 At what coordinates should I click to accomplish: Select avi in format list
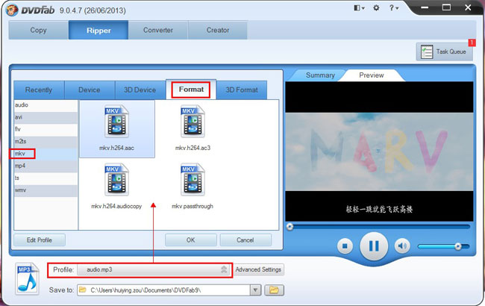(46, 118)
